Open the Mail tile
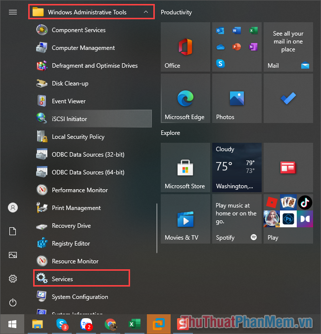 [288, 47]
